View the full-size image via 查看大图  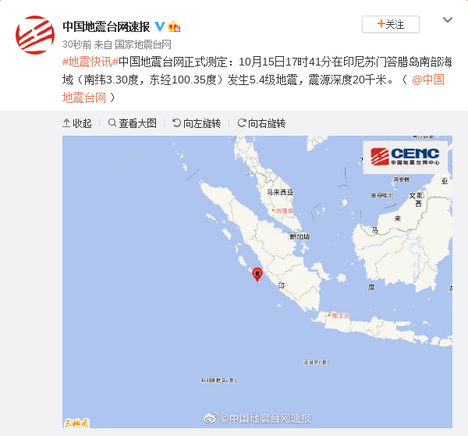point(133,123)
